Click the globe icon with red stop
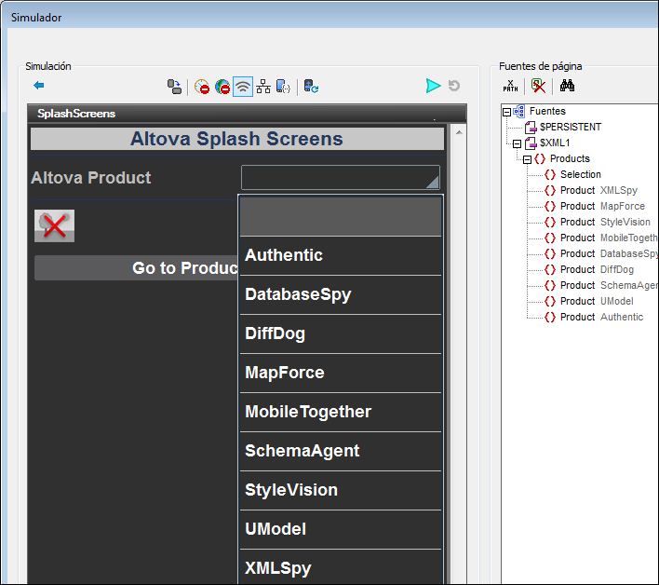Screen dimensions: 659x585 (222, 87)
